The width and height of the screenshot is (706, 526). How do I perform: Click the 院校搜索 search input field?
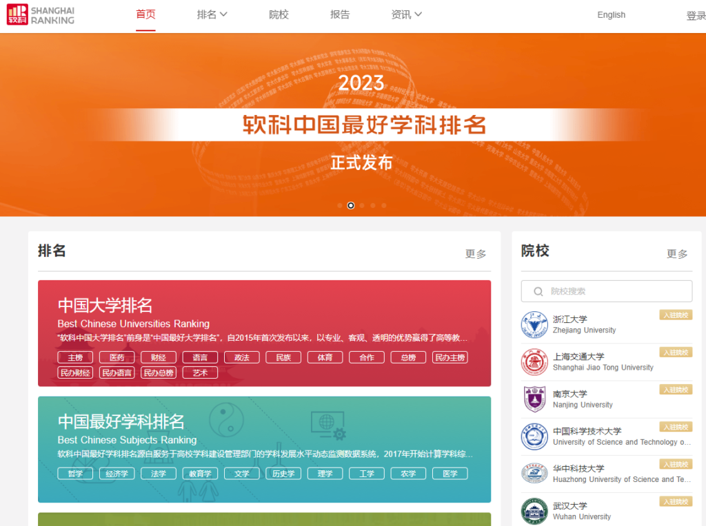(x=607, y=291)
